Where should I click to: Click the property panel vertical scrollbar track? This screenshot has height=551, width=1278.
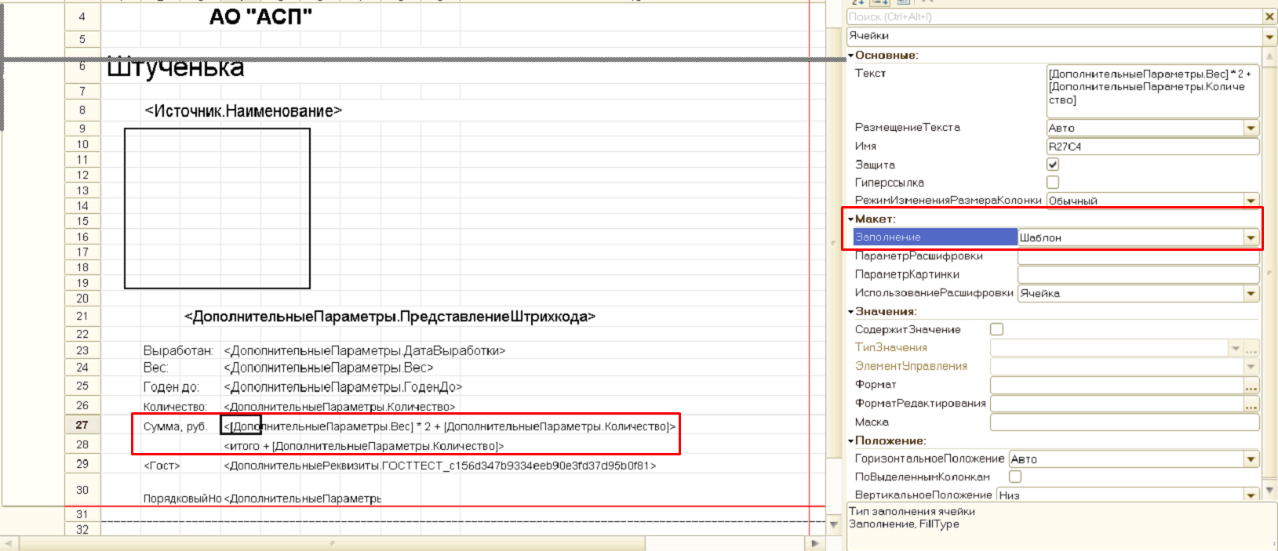click(x=1270, y=274)
